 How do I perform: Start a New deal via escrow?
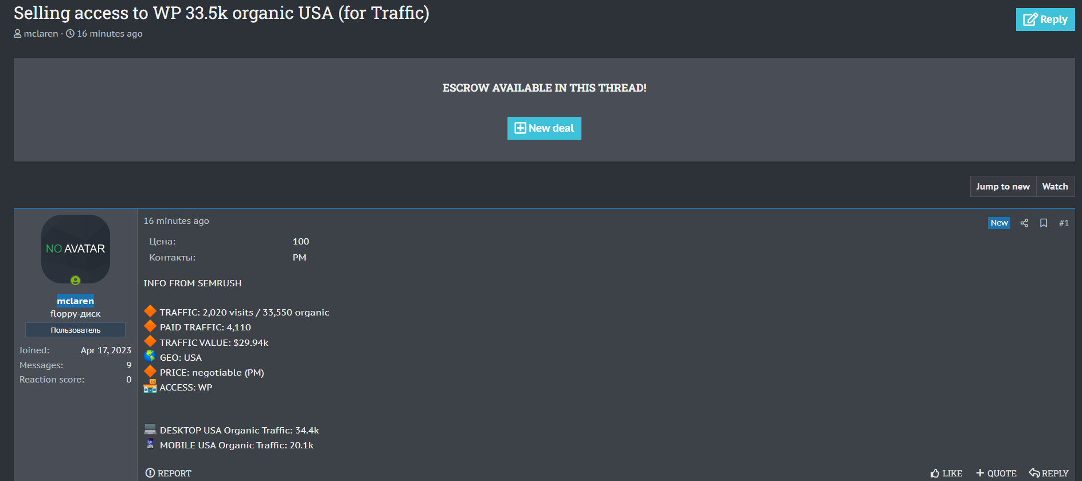[544, 128]
